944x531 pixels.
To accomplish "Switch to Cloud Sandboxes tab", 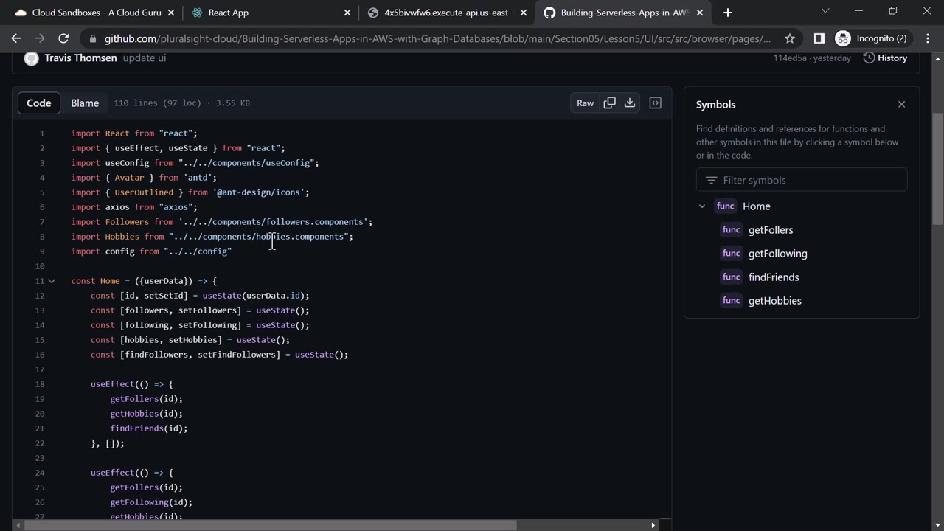I will (88, 13).
